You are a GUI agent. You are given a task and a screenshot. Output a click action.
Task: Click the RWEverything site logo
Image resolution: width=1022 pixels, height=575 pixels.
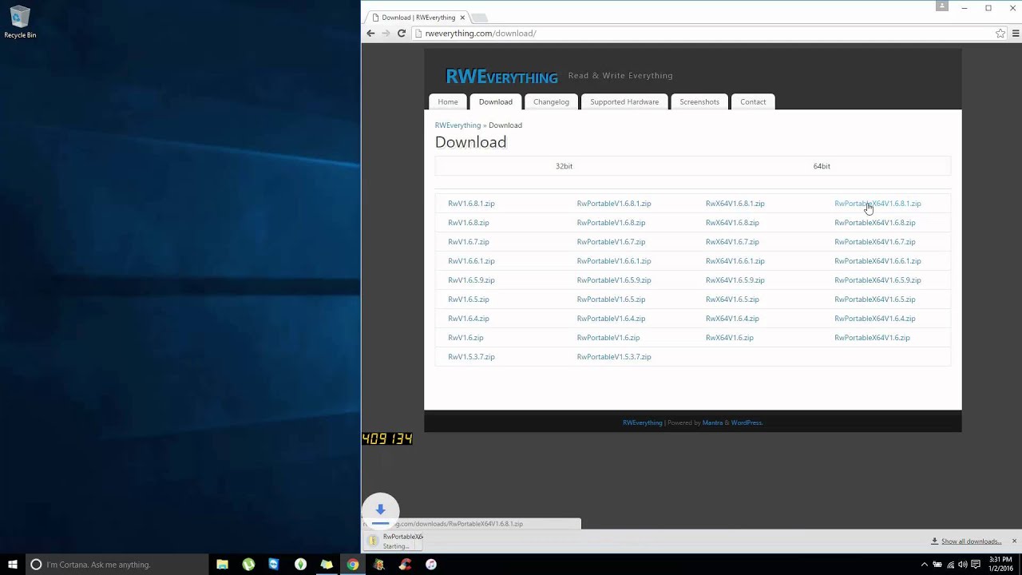click(x=501, y=77)
